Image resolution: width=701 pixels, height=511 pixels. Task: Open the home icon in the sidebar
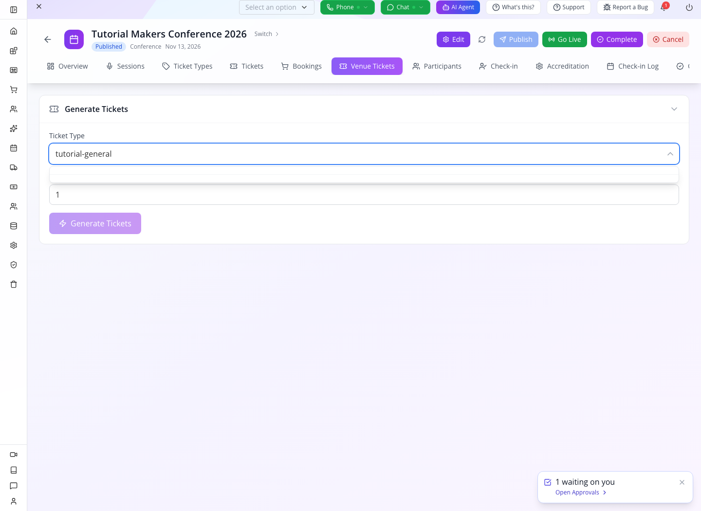pyautogui.click(x=14, y=31)
